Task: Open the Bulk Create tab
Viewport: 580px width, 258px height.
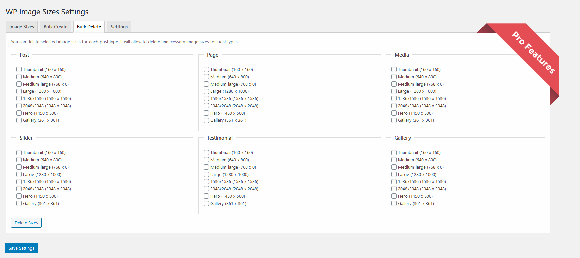Action: point(55,27)
